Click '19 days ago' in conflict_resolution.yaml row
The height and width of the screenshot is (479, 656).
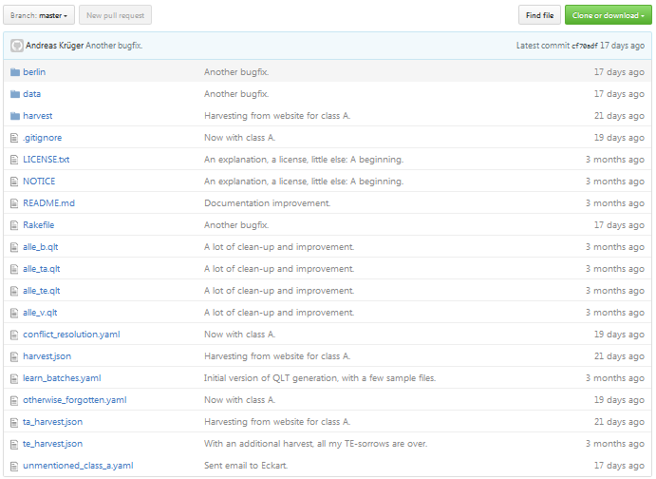(x=619, y=335)
